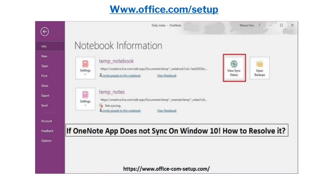This screenshot has height=187, width=333.
Task: Click the temp_notes title
Action: [x=112, y=92]
